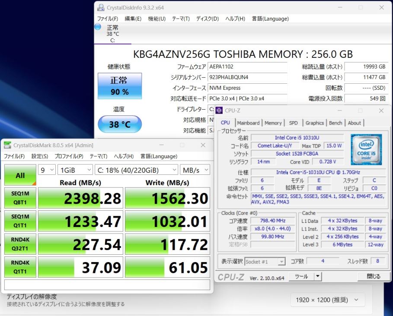The height and width of the screenshot is (316, 393).
Task: Run the SEQ1M Q1T1 test
Action: [x=20, y=221]
